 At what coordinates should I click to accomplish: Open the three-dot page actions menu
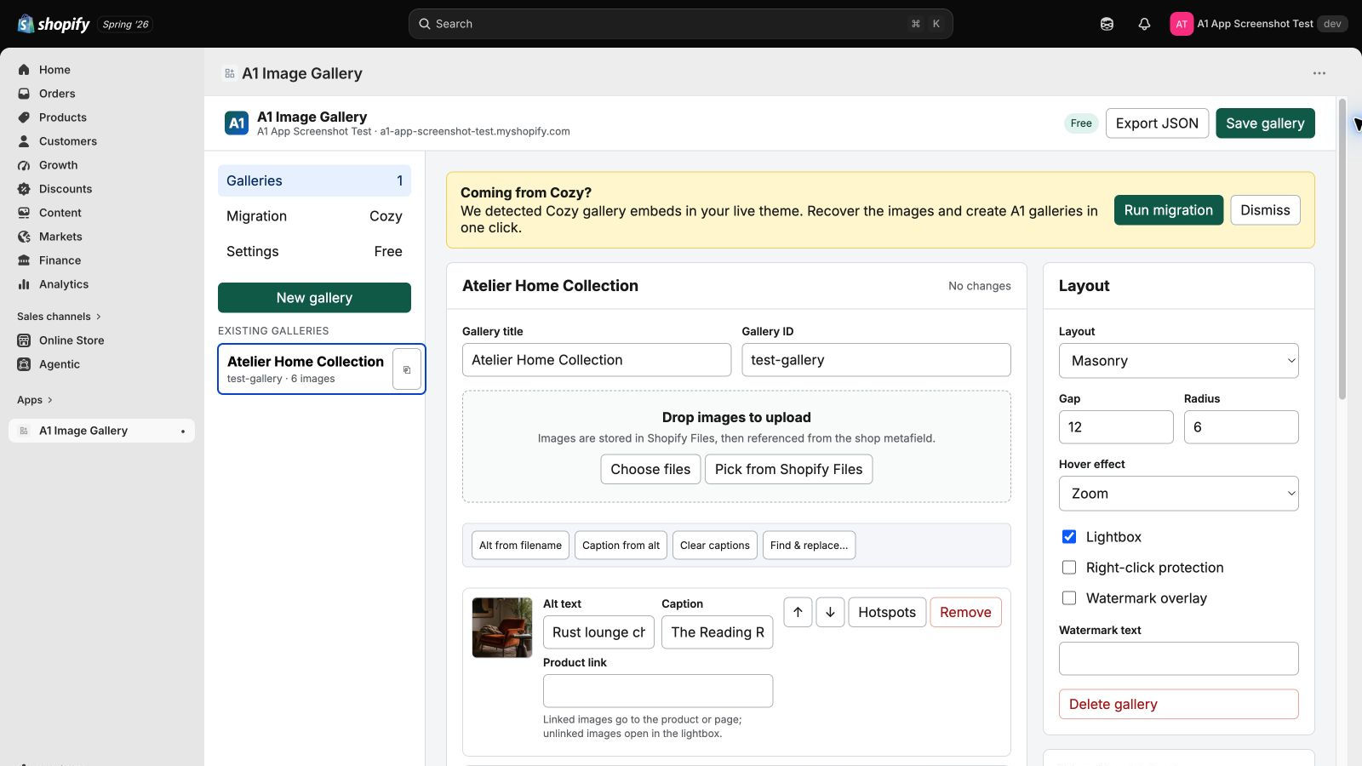pos(1319,73)
